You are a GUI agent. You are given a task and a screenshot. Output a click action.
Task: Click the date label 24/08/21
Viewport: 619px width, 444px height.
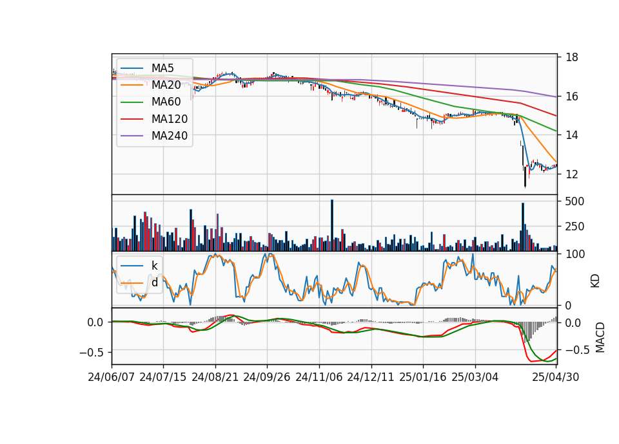[x=215, y=377]
